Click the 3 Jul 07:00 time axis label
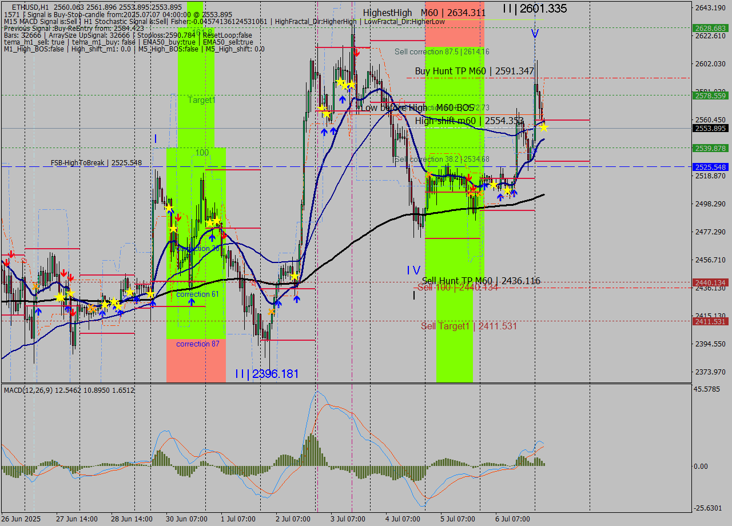The width and height of the screenshot is (732, 526). pos(348,519)
